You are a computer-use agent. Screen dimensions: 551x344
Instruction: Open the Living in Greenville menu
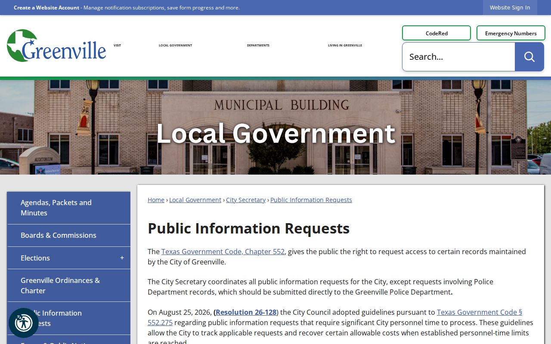coord(345,45)
